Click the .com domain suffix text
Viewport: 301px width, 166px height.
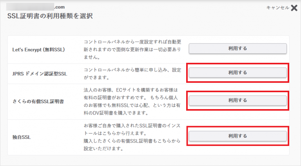60,7
